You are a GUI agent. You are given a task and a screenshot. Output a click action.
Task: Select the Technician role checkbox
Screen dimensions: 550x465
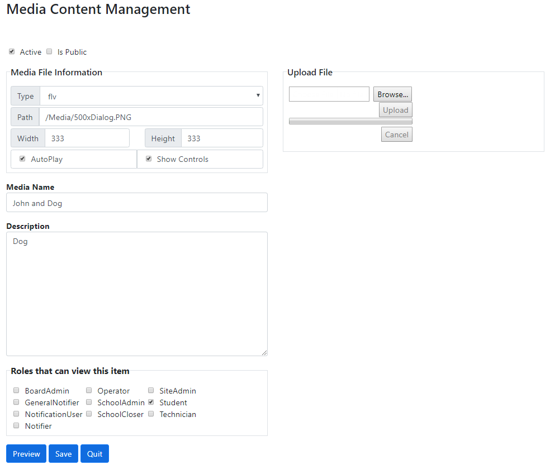tap(151, 414)
